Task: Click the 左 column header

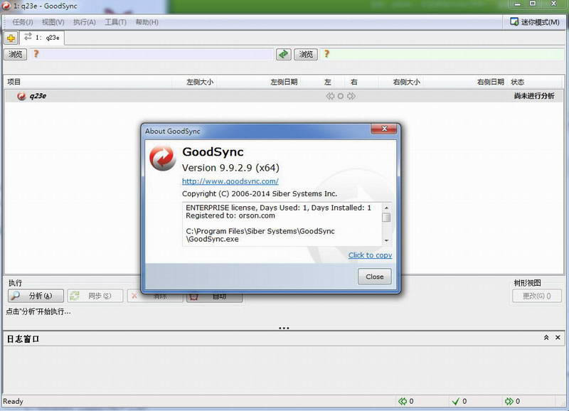Action: pyautogui.click(x=328, y=82)
